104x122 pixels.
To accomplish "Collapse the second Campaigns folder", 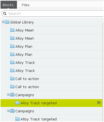I will [8, 111].
